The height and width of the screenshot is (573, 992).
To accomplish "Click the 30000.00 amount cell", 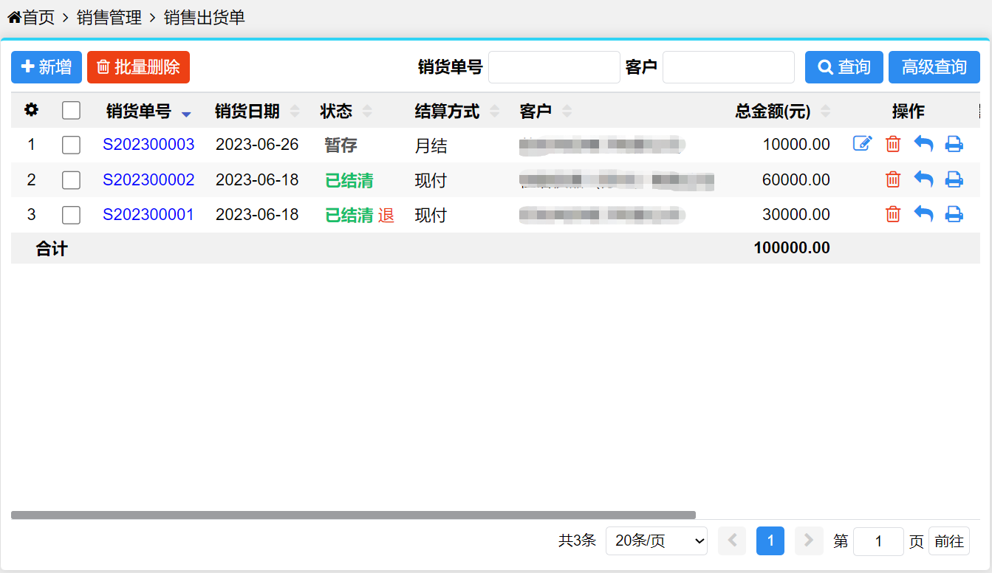I will (796, 214).
